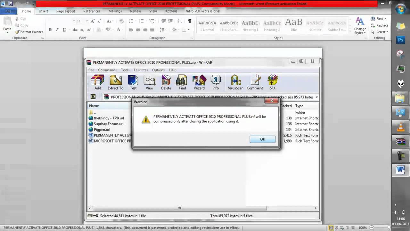Click the File button in Word
The image size is (410, 231).
(x=8, y=11)
